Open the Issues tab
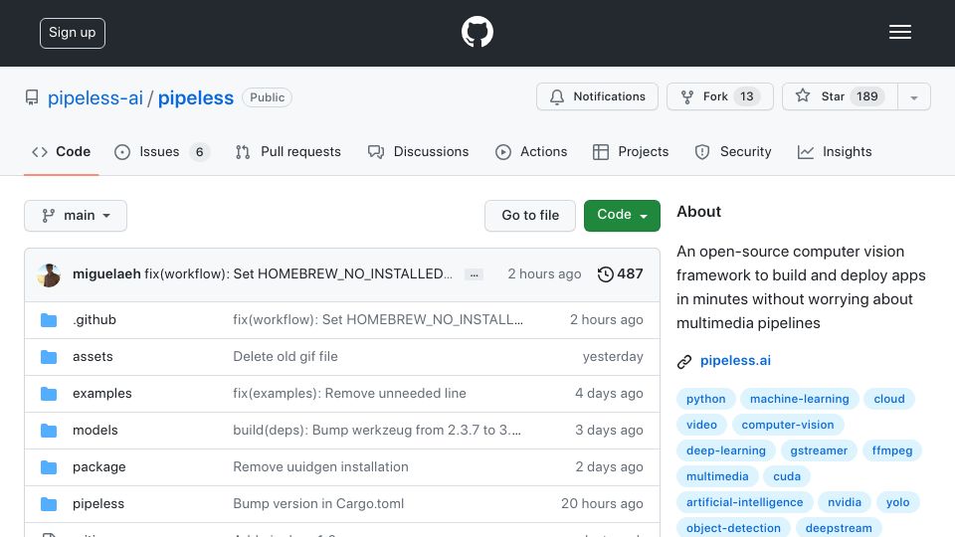 [162, 151]
